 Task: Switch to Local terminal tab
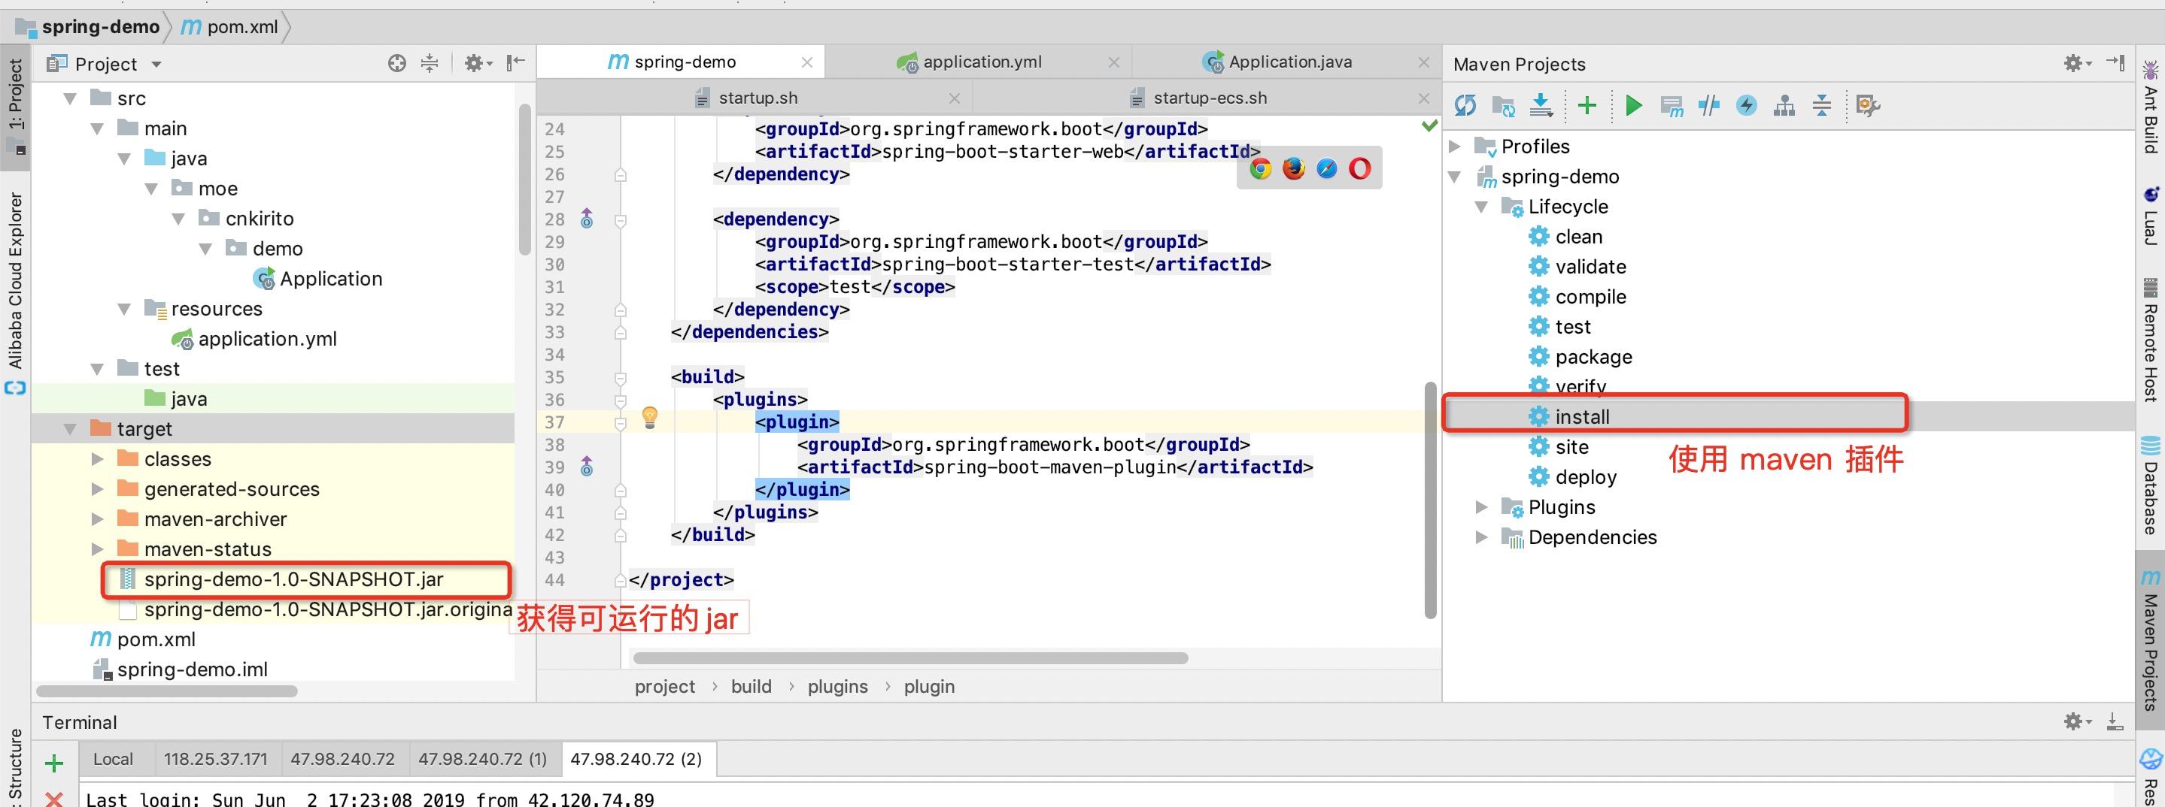[114, 759]
